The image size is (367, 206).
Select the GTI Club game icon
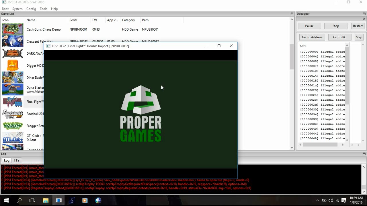(x=13, y=138)
